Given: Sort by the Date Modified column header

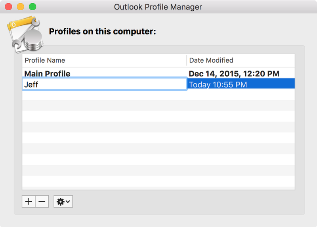Looking at the screenshot, I should (x=241, y=60).
